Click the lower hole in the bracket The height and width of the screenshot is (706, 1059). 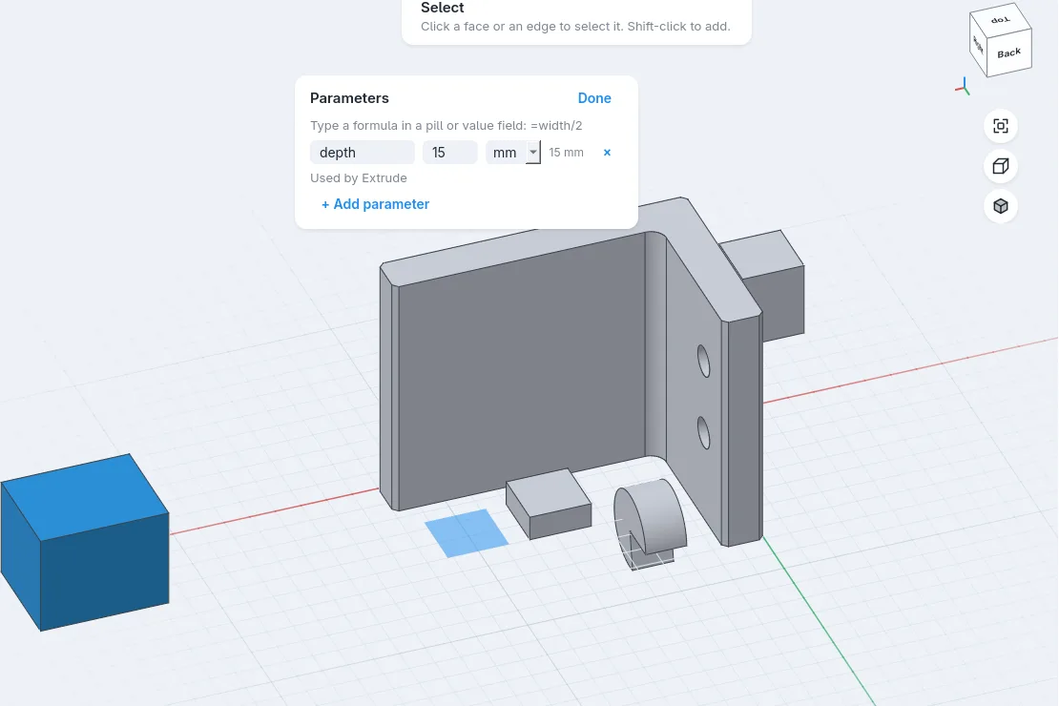(704, 433)
